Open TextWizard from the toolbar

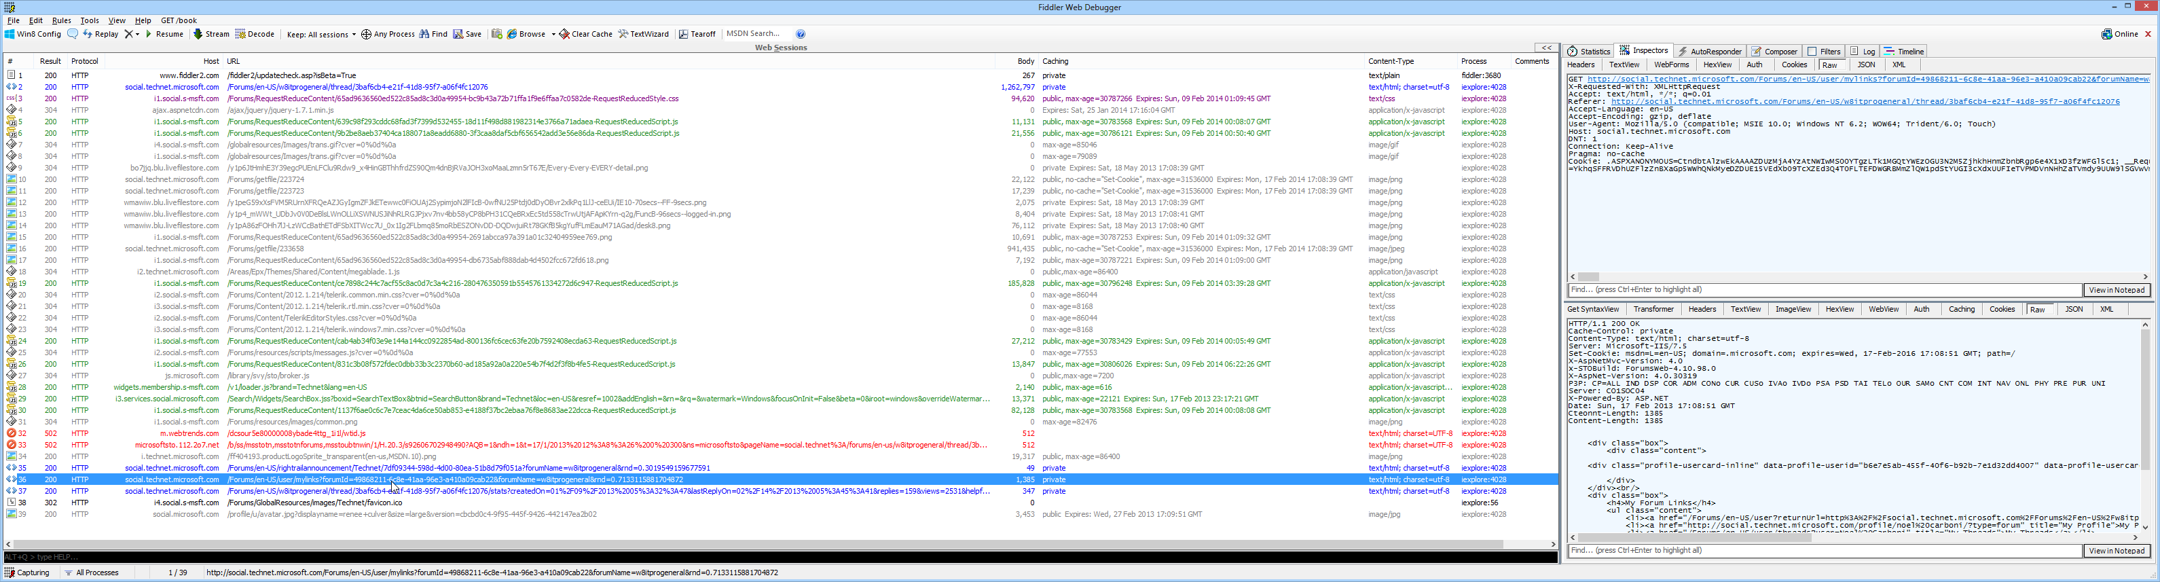tap(644, 35)
